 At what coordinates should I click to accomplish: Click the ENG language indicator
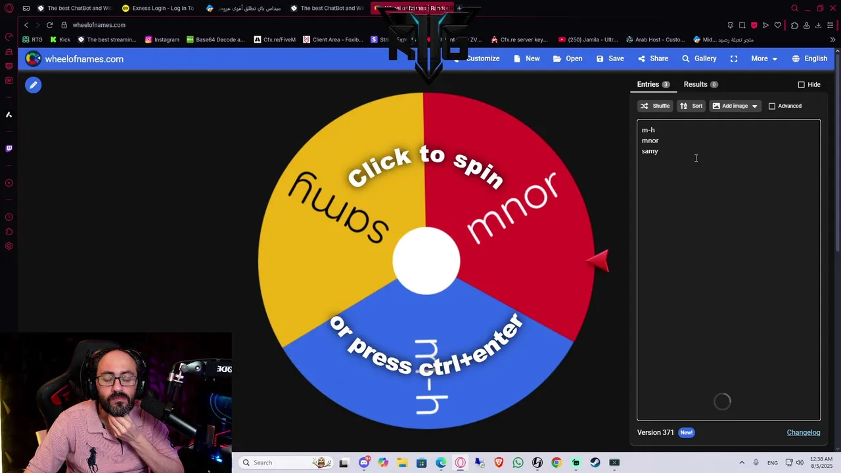[x=773, y=462]
